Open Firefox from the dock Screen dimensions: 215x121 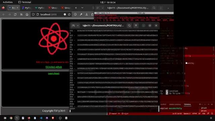[x=29, y=118]
